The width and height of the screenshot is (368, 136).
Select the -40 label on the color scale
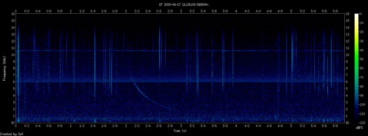pos(361,50)
